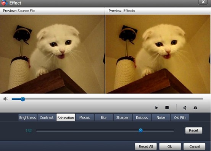211x151 pixels.
Task: Open the Contrast tab
Action: [47, 118]
